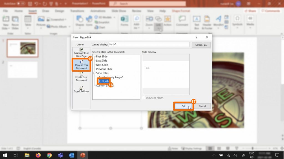Switch to the Design ribbon tab
This screenshot has height=159, width=284.
[x=59, y=11]
